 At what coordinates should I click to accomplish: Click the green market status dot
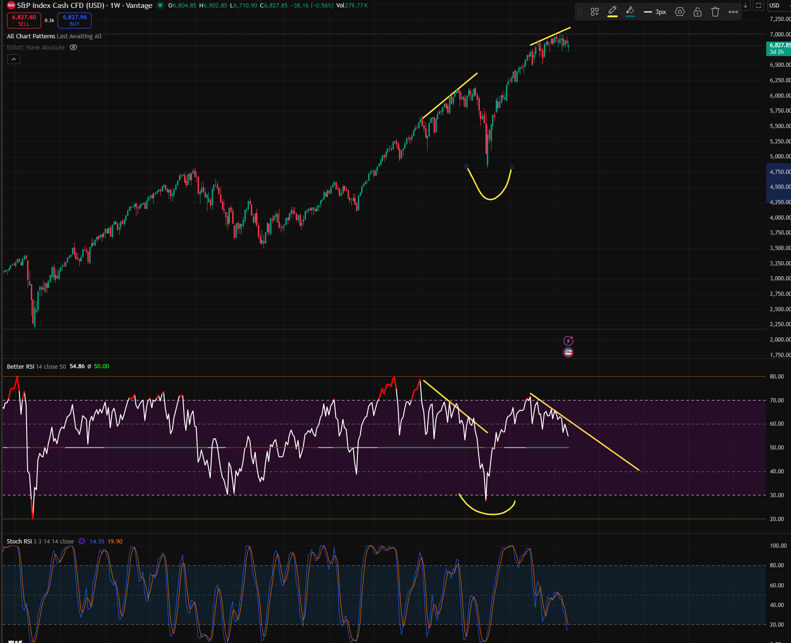tap(161, 6)
